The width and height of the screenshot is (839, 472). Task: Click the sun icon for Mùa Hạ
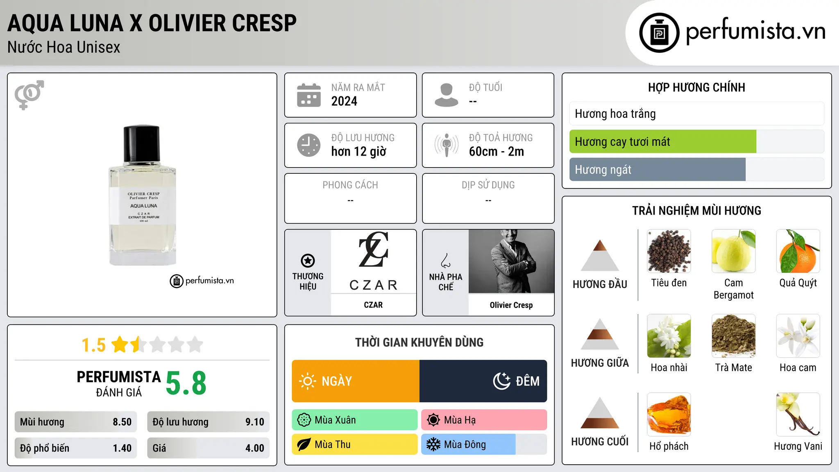[433, 420]
